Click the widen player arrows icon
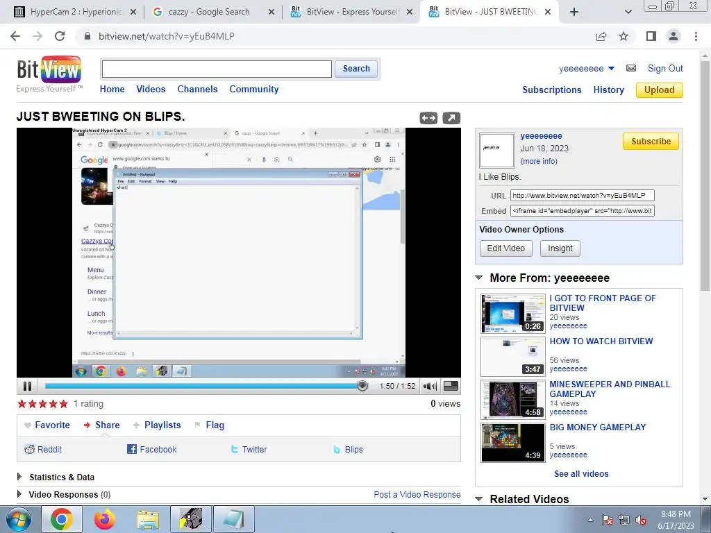Image resolution: width=711 pixels, height=533 pixels. pos(428,118)
